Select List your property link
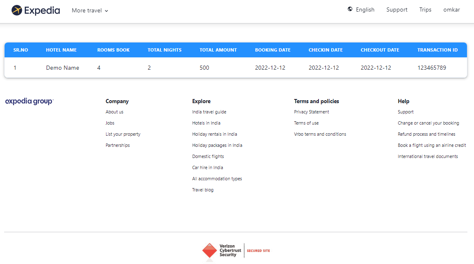 click(123, 134)
